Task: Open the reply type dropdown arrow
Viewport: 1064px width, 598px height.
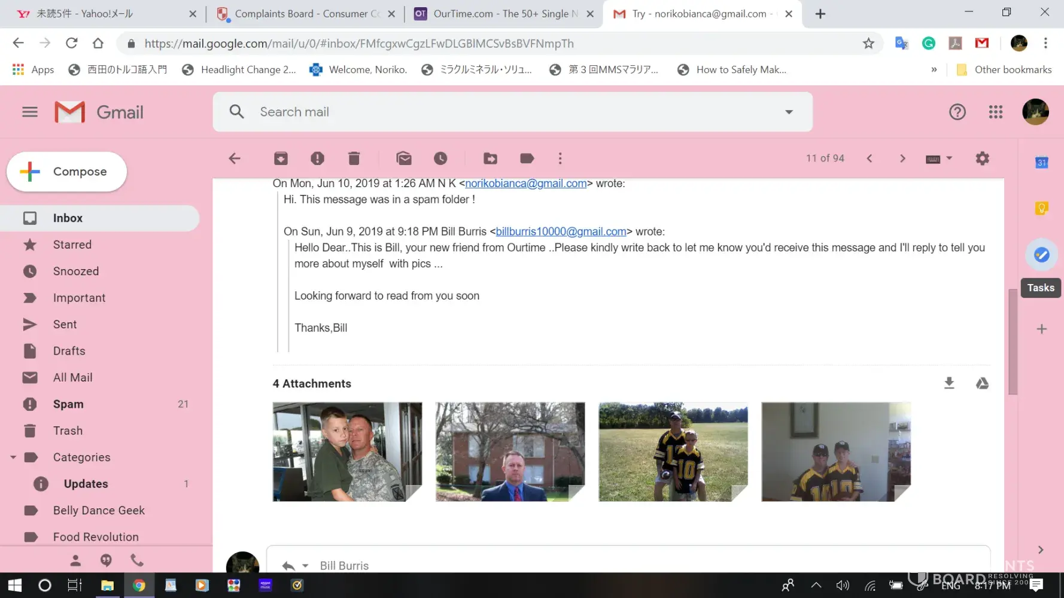Action: (x=305, y=566)
